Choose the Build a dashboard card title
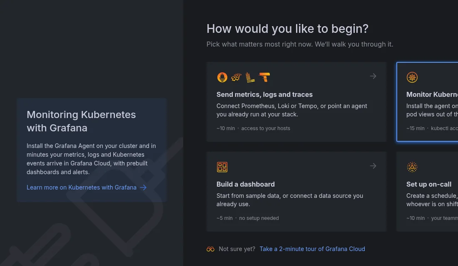The width and height of the screenshot is (458, 266). (245, 185)
